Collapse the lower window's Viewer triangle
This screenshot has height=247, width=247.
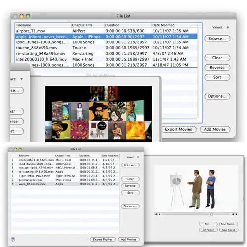click(x=138, y=157)
